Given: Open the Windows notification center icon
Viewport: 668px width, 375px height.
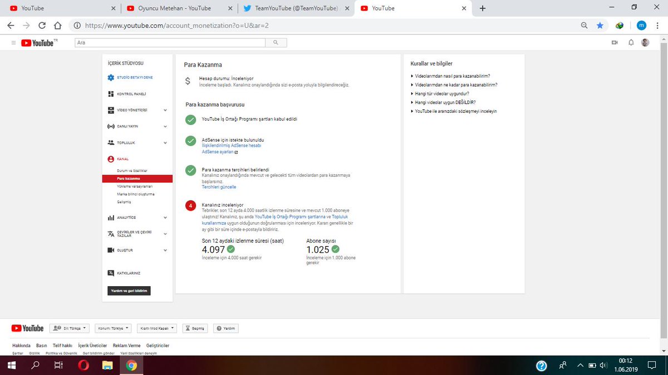Looking at the screenshot, I should (651, 366).
